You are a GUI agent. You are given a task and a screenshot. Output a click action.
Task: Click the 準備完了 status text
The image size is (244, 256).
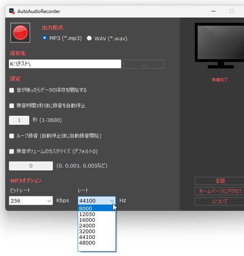[220, 79]
